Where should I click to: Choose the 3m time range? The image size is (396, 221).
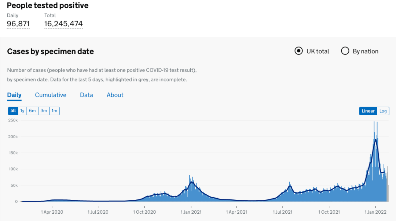44,111
